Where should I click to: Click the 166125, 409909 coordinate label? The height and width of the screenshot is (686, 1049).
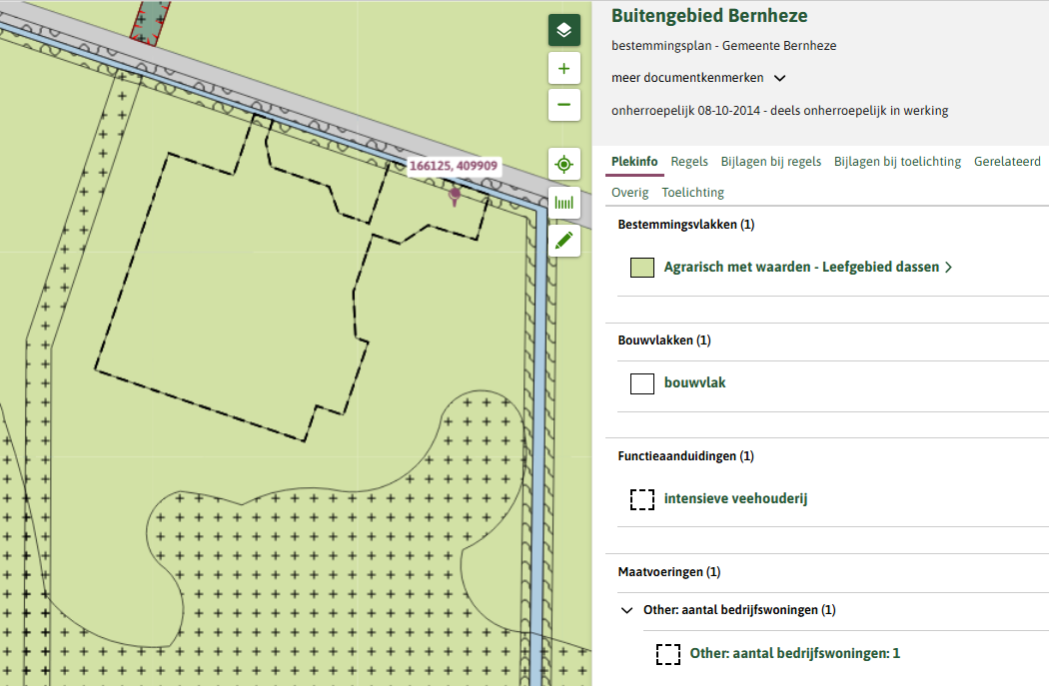point(454,166)
